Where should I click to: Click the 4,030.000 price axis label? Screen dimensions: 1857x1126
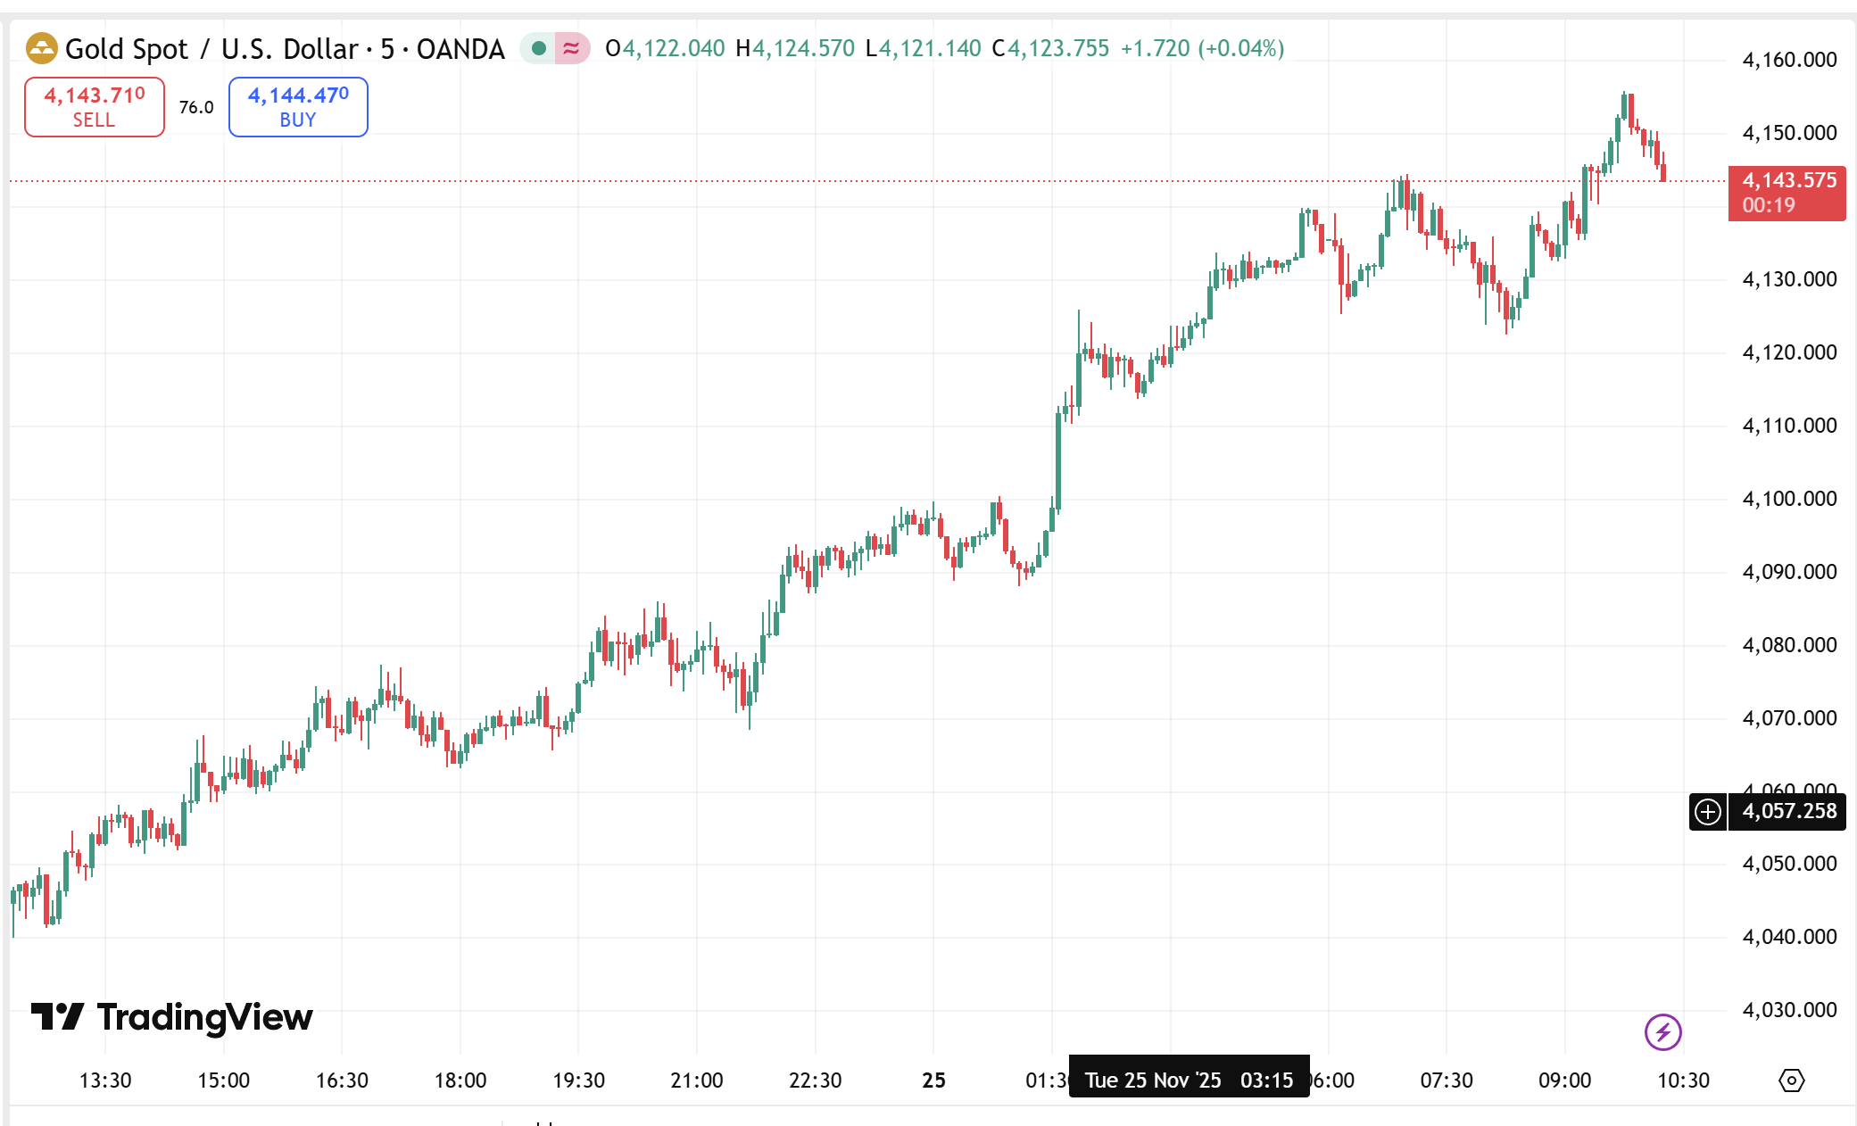[1789, 1010]
